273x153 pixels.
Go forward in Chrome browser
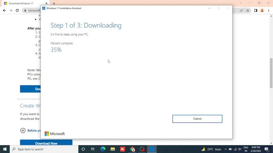coord(11,11)
